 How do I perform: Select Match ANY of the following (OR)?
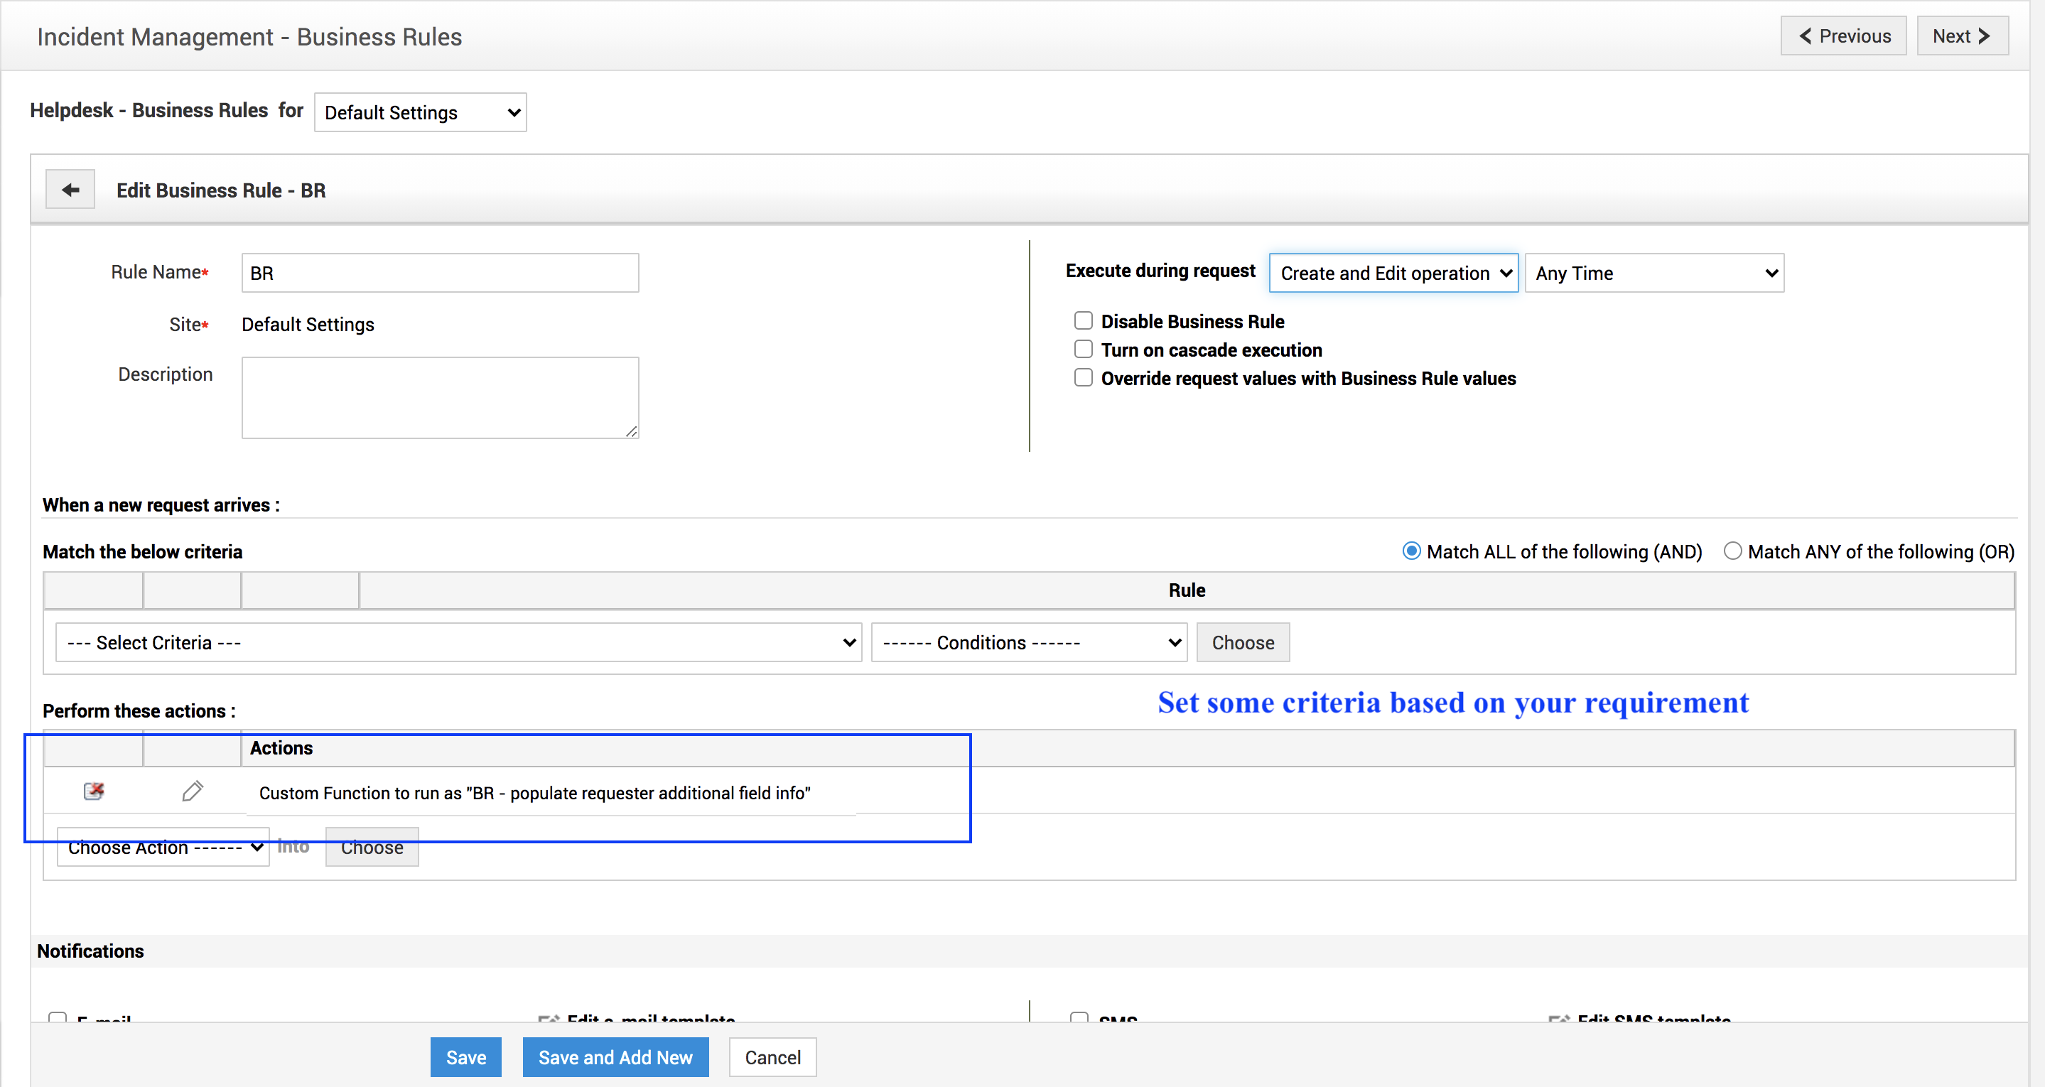(x=1732, y=551)
